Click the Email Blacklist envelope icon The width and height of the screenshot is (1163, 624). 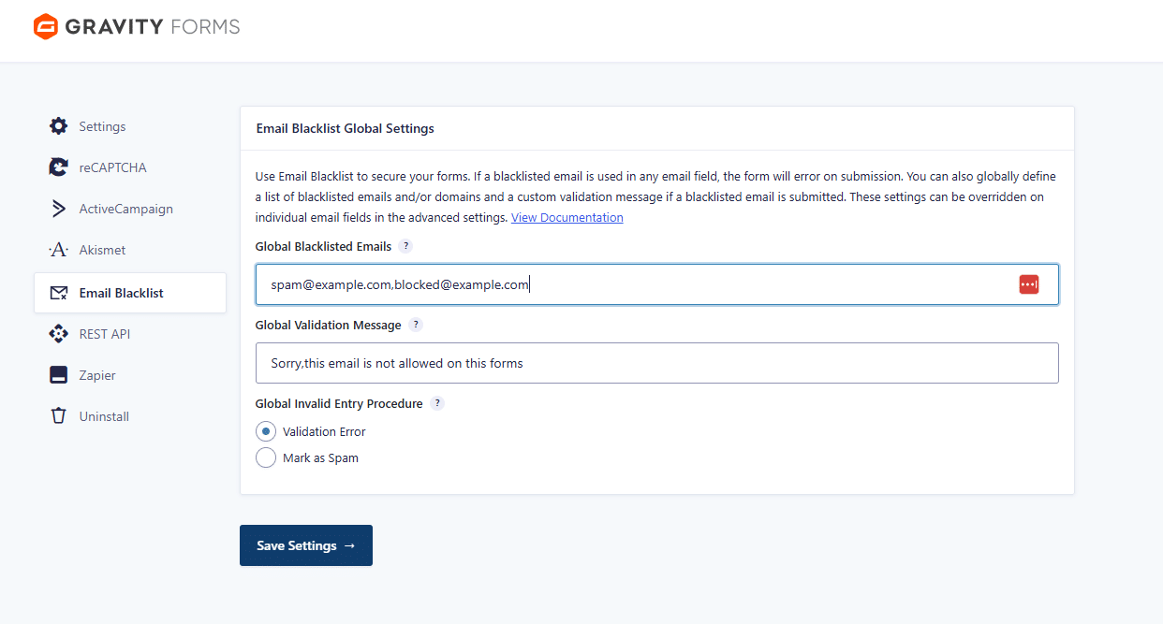click(x=58, y=293)
